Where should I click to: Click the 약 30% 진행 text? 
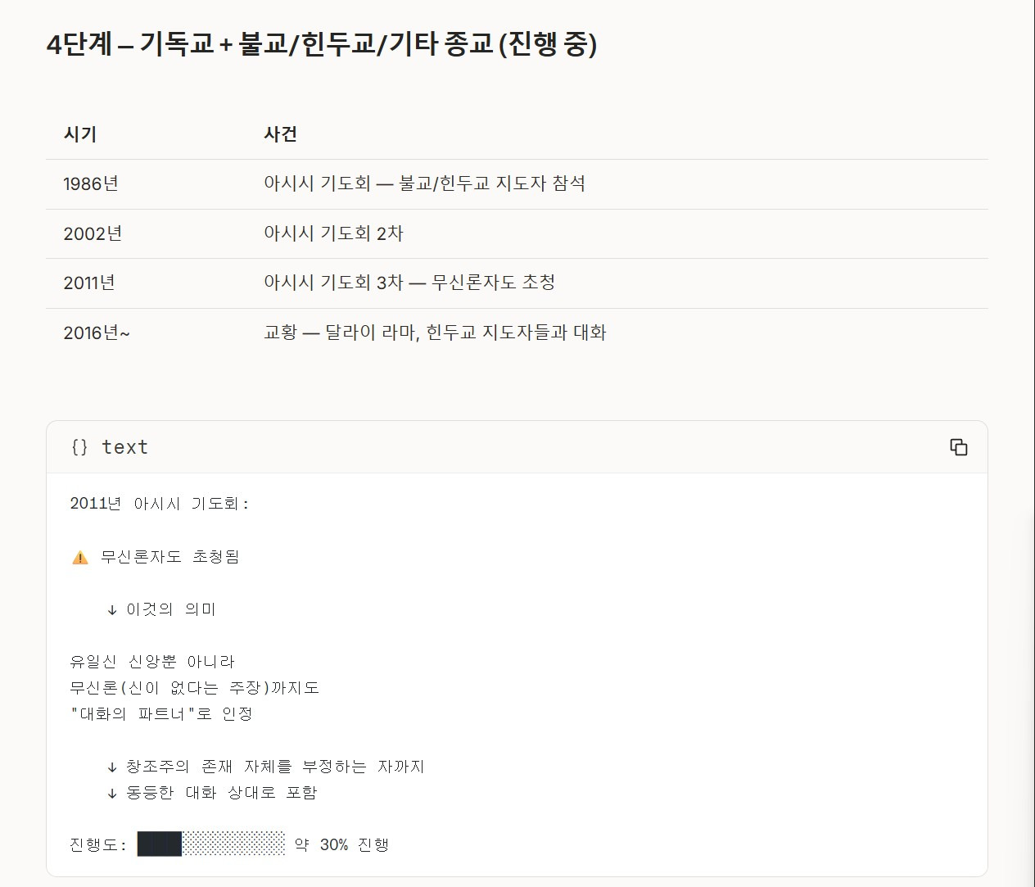point(341,845)
